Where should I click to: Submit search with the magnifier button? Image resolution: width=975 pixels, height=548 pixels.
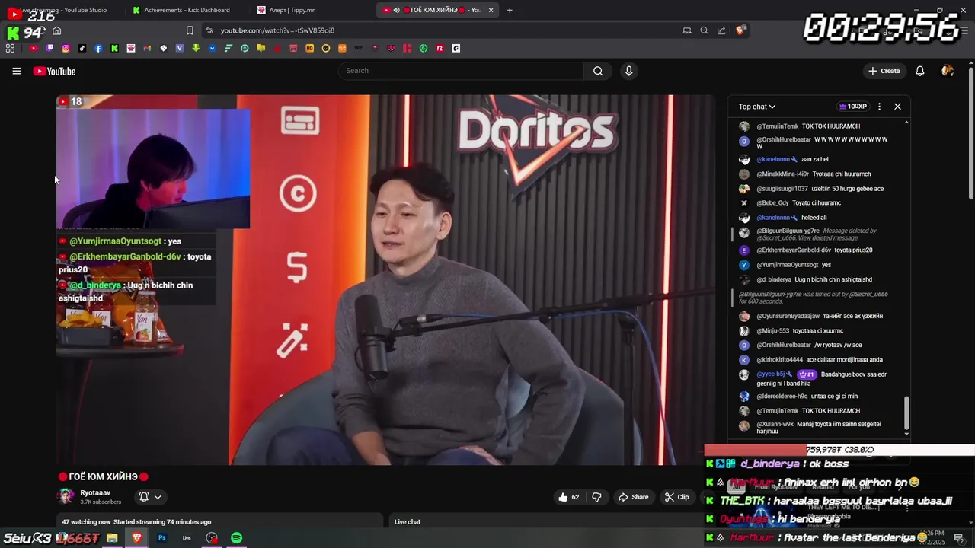[x=598, y=71]
